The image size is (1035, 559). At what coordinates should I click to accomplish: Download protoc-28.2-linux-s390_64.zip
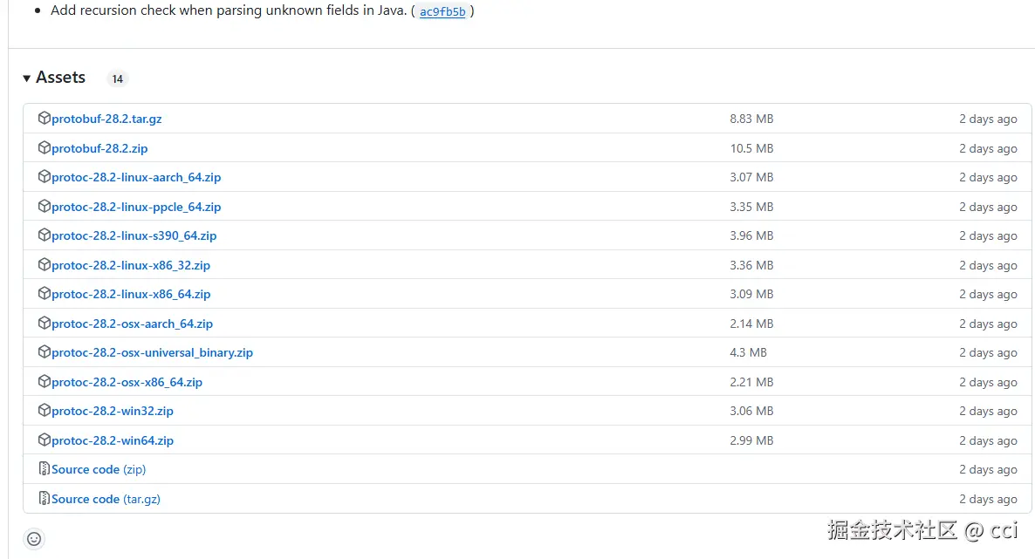coord(134,235)
